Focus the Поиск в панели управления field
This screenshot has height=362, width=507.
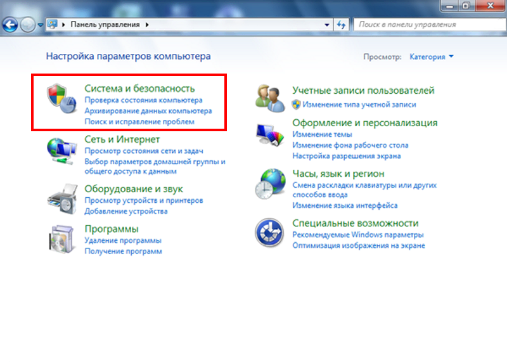[430, 25]
